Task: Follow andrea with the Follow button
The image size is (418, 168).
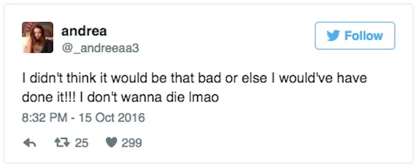Action: coord(355,36)
